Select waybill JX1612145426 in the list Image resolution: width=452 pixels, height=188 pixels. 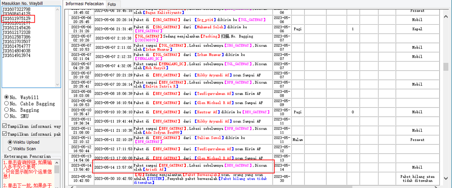16,28
